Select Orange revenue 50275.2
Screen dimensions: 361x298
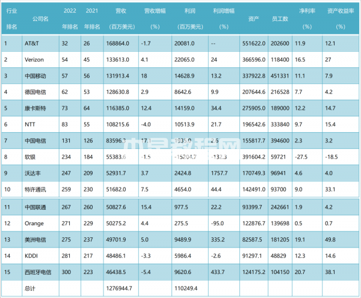[116, 223]
